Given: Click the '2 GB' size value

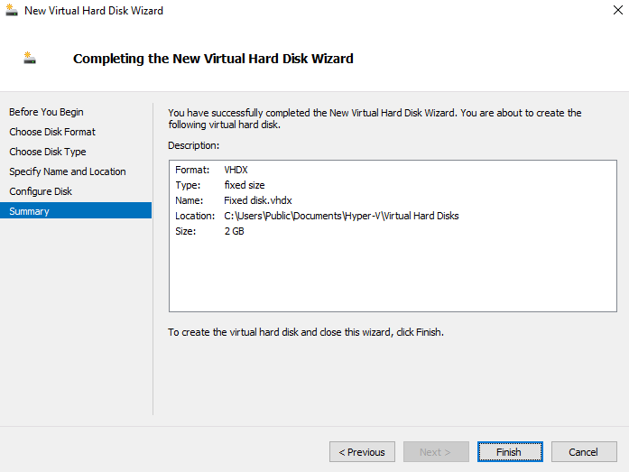Looking at the screenshot, I should click(234, 231).
